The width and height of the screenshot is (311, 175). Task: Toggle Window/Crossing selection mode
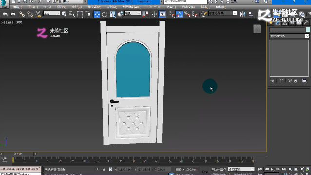[x=87, y=14]
